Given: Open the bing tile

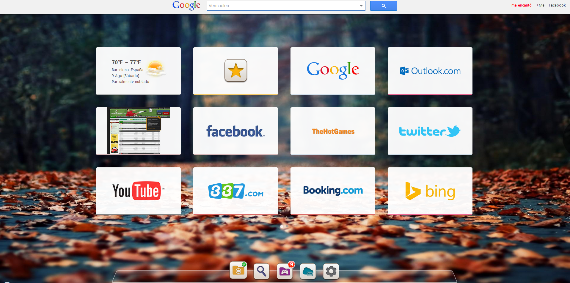Looking at the screenshot, I should pos(430,191).
